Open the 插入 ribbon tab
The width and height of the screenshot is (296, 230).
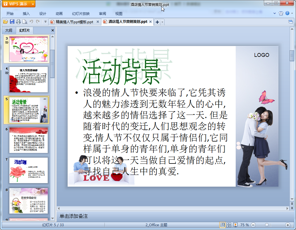click(x=26, y=13)
